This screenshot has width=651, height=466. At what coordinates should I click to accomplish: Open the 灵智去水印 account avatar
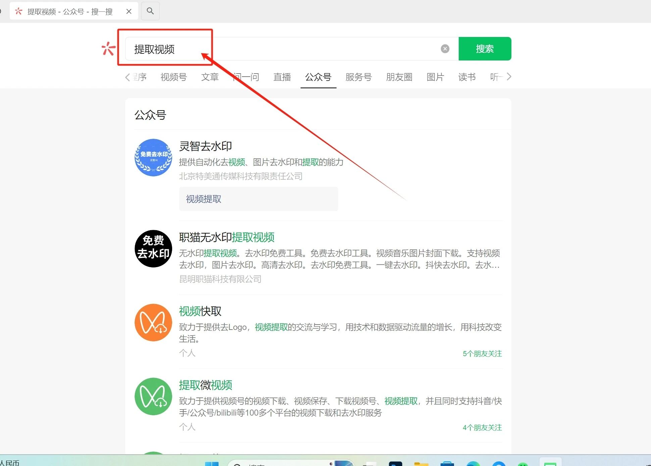tap(153, 158)
